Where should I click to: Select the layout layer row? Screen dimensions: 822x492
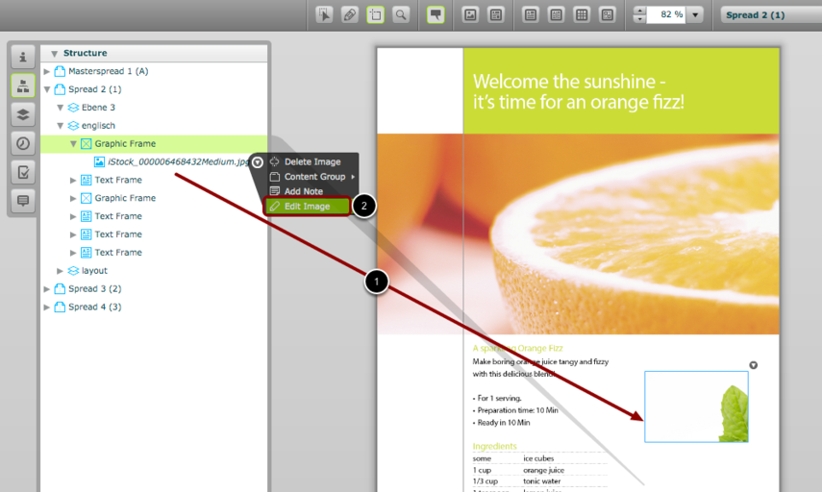point(154,270)
